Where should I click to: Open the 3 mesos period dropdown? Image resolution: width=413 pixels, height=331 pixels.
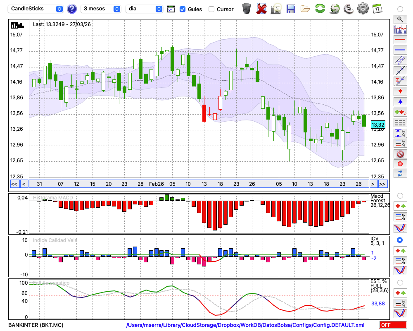pyautogui.click(x=100, y=9)
